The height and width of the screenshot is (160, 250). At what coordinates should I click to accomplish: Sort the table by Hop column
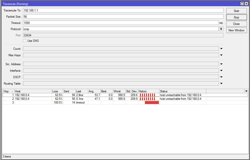point(8,91)
